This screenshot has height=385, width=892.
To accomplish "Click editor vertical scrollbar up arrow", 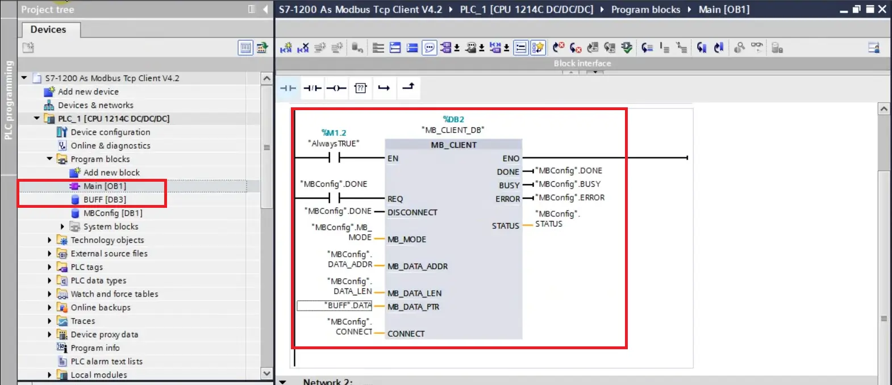I will click(883, 108).
